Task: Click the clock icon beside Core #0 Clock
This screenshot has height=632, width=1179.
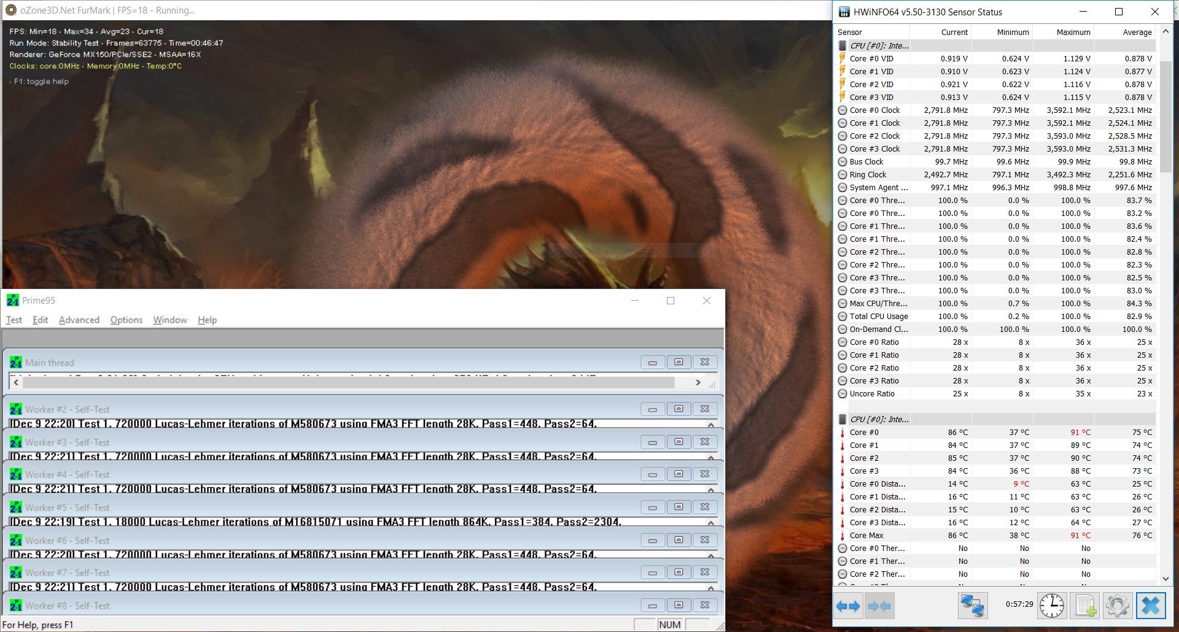Action: pyautogui.click(x=842, y=110)
